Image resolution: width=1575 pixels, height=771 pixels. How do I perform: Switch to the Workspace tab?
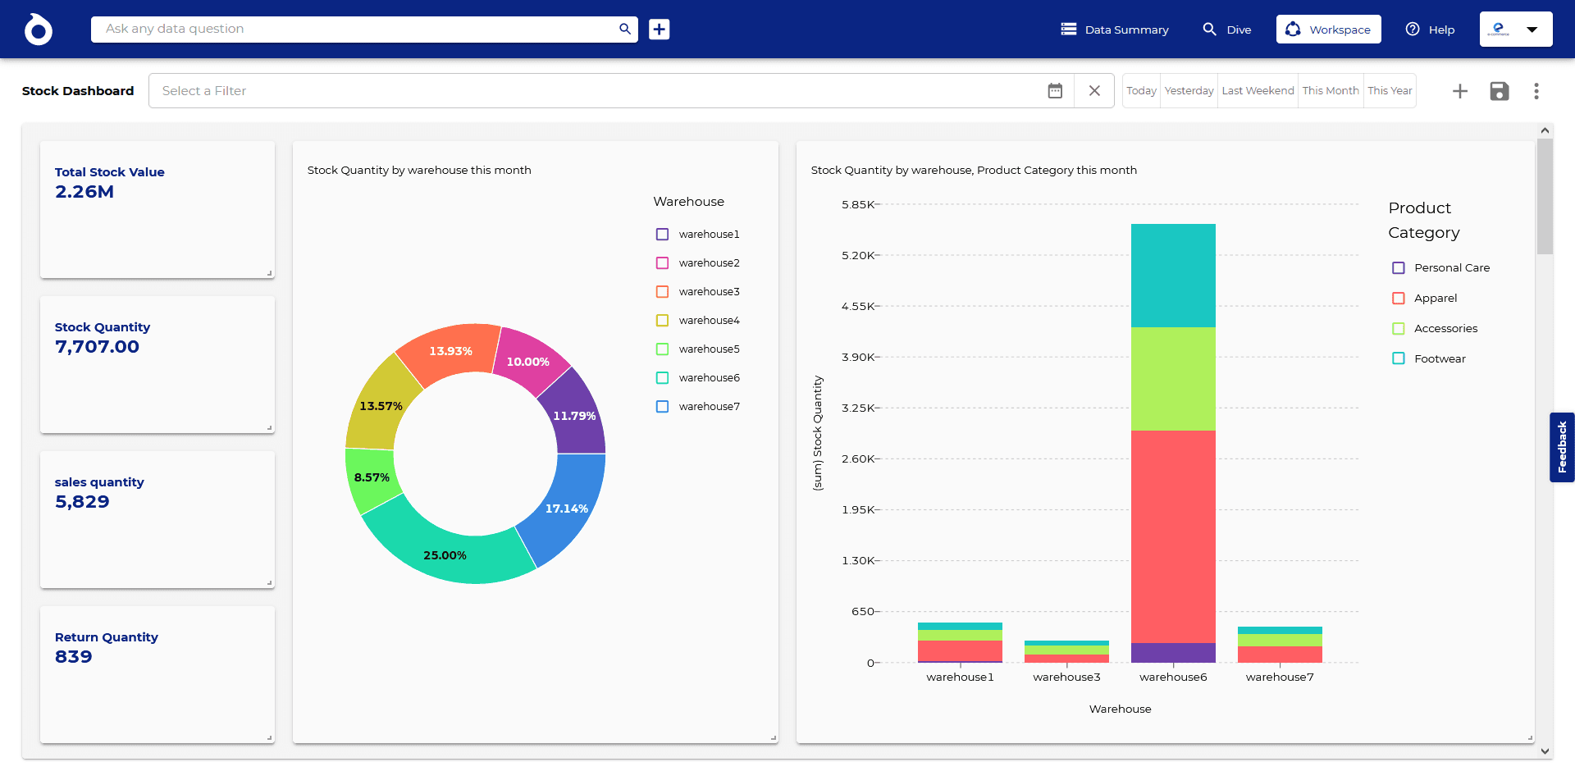click(1328, 30)
